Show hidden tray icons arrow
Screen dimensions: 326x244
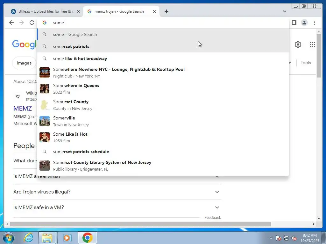tap(271, 238)
